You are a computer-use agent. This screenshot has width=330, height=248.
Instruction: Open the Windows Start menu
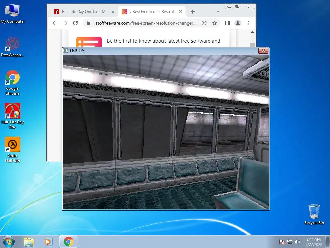8,242
